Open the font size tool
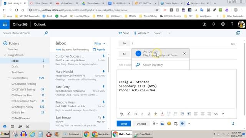The height and width of the screenshot is (138, 246). [122, 114]
